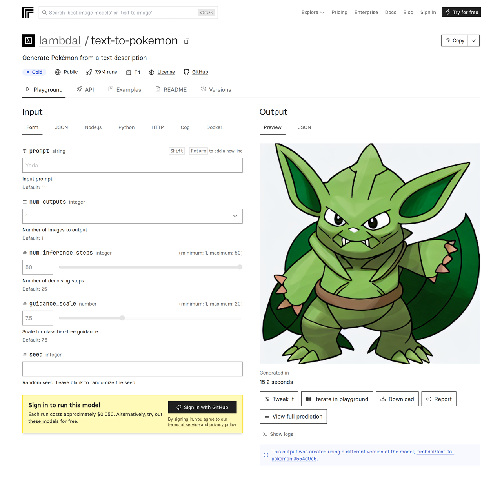502x477 pixels.
Task: Select the Node.js tab
Action: click(93, 127)
